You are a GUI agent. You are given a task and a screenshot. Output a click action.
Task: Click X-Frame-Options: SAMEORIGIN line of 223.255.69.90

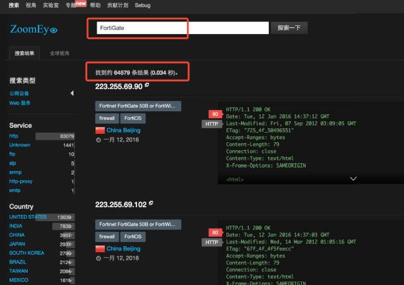(266, 166)
